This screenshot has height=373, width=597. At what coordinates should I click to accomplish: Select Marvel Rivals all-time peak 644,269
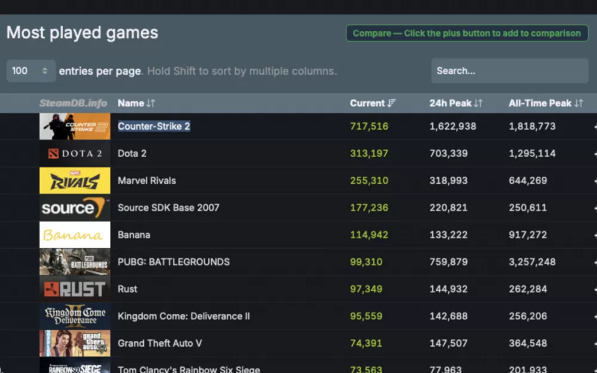528,180
